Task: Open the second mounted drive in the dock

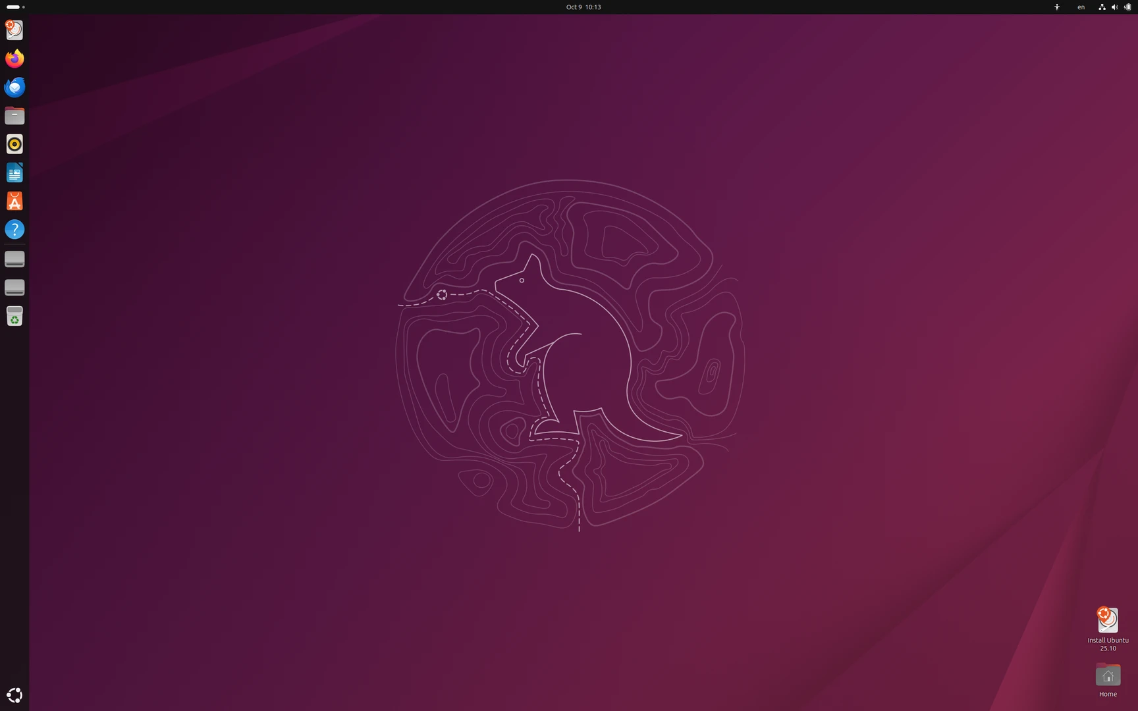Action: (14, 287)
